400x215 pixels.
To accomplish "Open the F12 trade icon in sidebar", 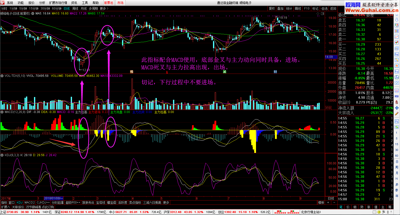I will pos(397,71).
